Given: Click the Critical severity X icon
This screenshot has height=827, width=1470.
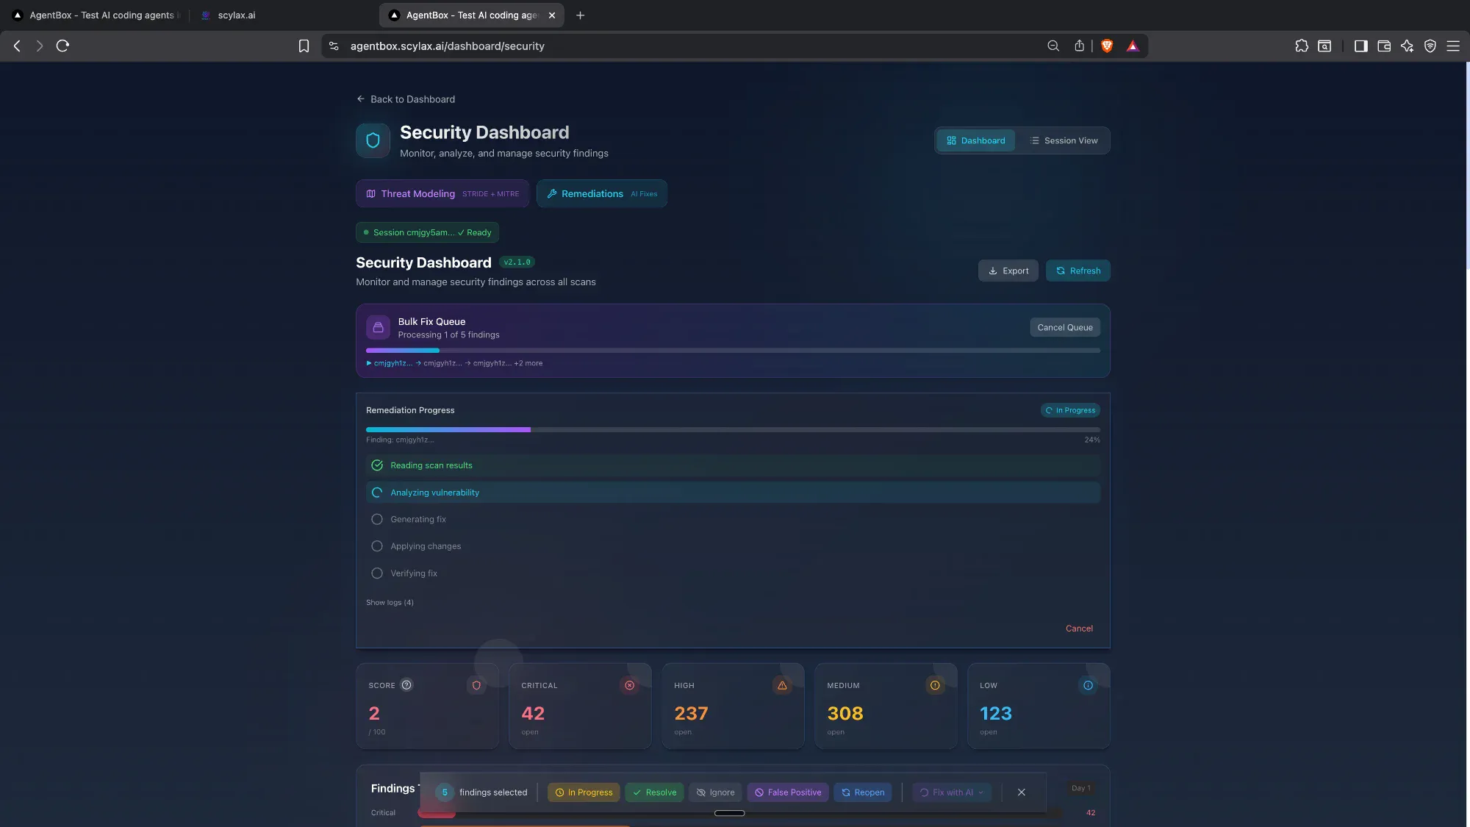Looking at the screenshot, I should coord(629,685).
